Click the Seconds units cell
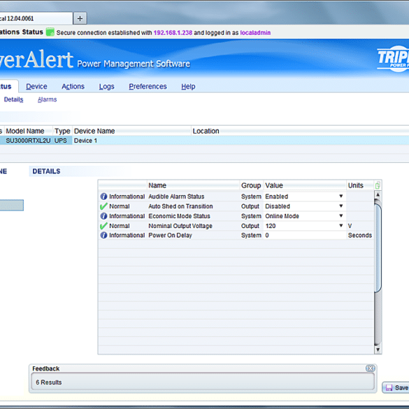The width and height of the screenshot is (409, 409). click(x=359, y=236)
